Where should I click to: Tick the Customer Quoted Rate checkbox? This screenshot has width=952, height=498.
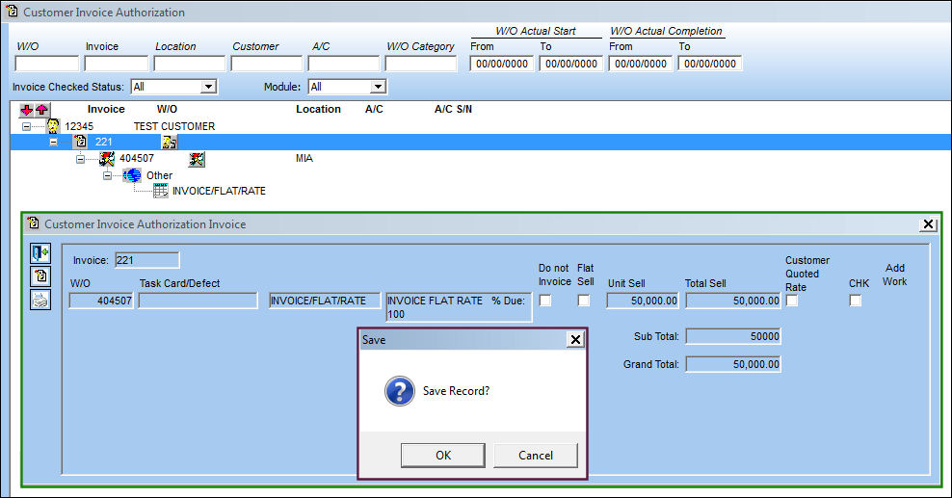point(792,301)
